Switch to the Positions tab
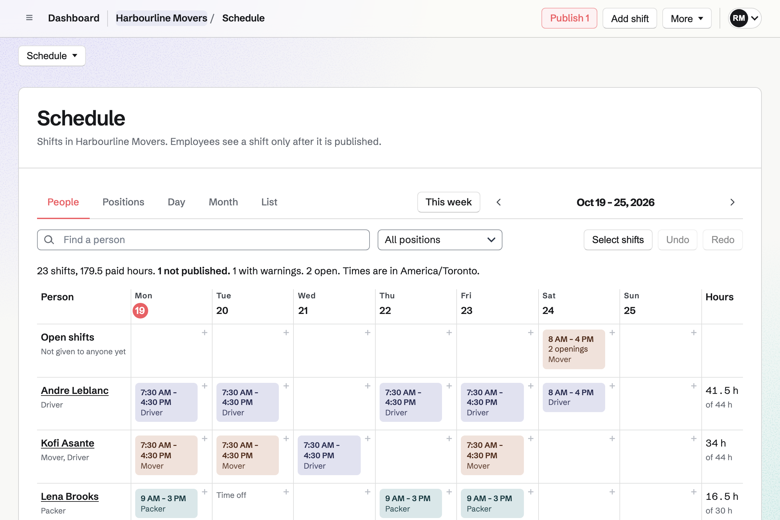 [123, 202]
